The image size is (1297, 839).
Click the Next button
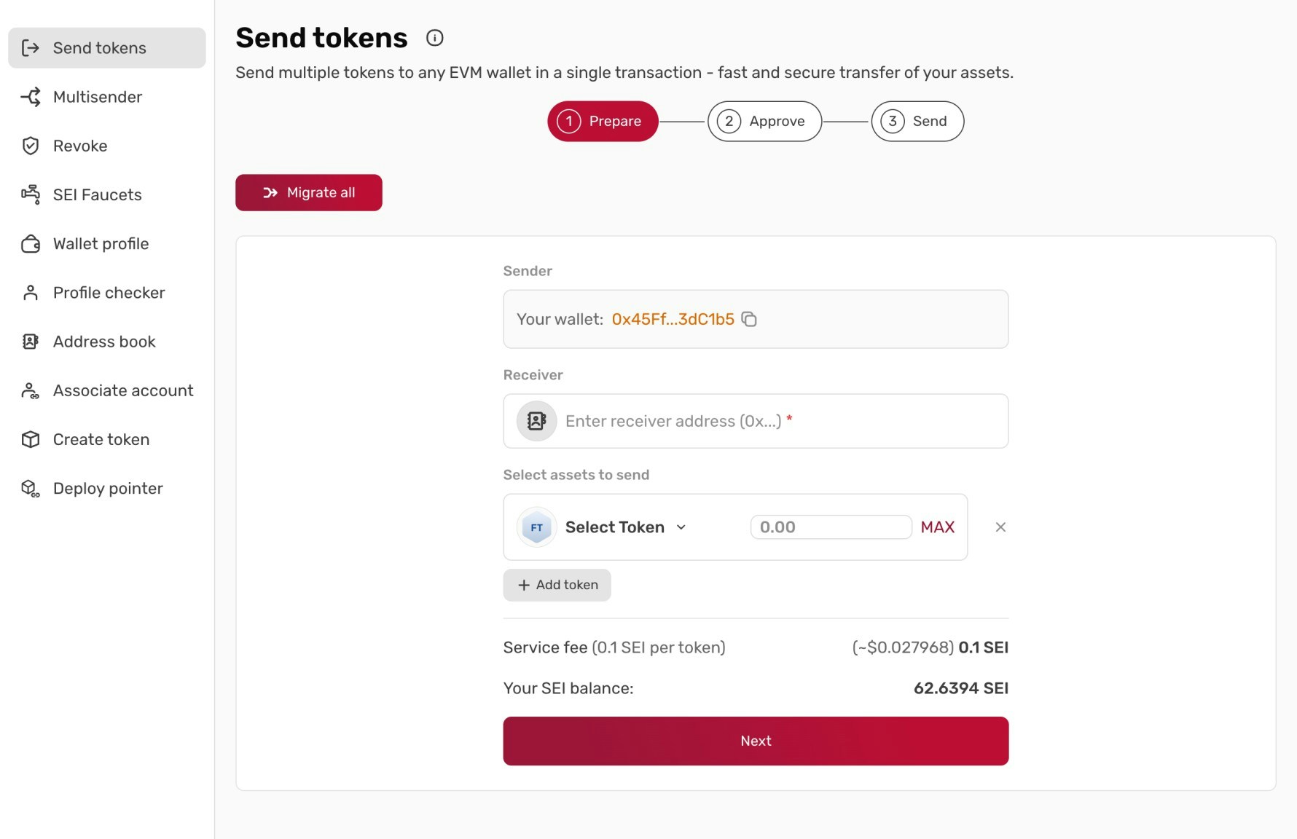click(755, 741)
